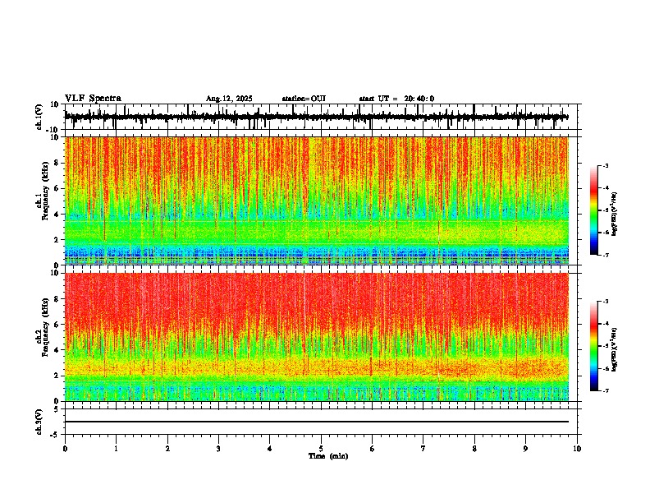Click the "6" kHz tick on ch.1 frequency axis
The width and height of the screenshot is (650, 503).
click(x=57, y=188)
